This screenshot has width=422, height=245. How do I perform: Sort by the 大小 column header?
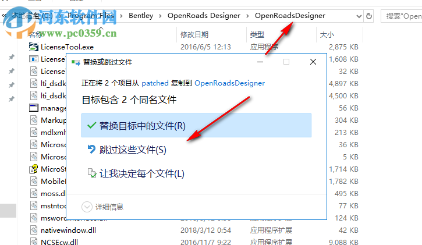tap(327, 35)
